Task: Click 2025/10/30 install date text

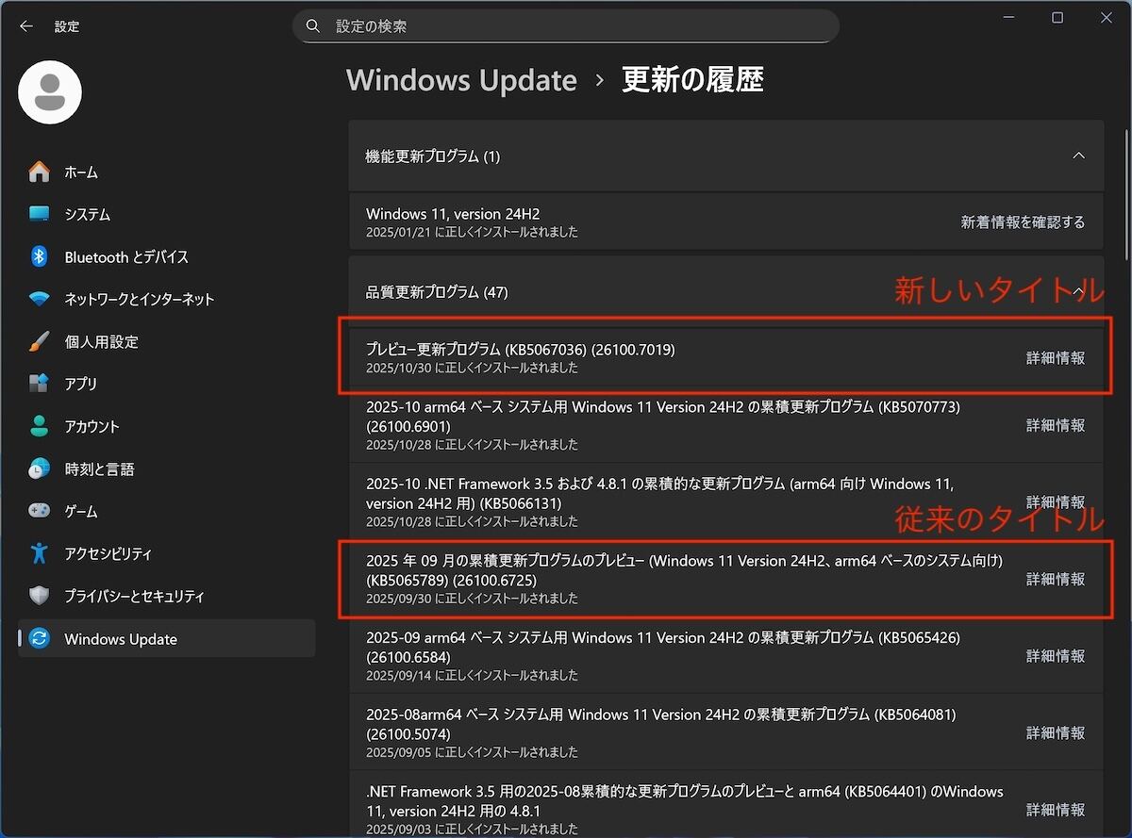Action: coord(472,368)
